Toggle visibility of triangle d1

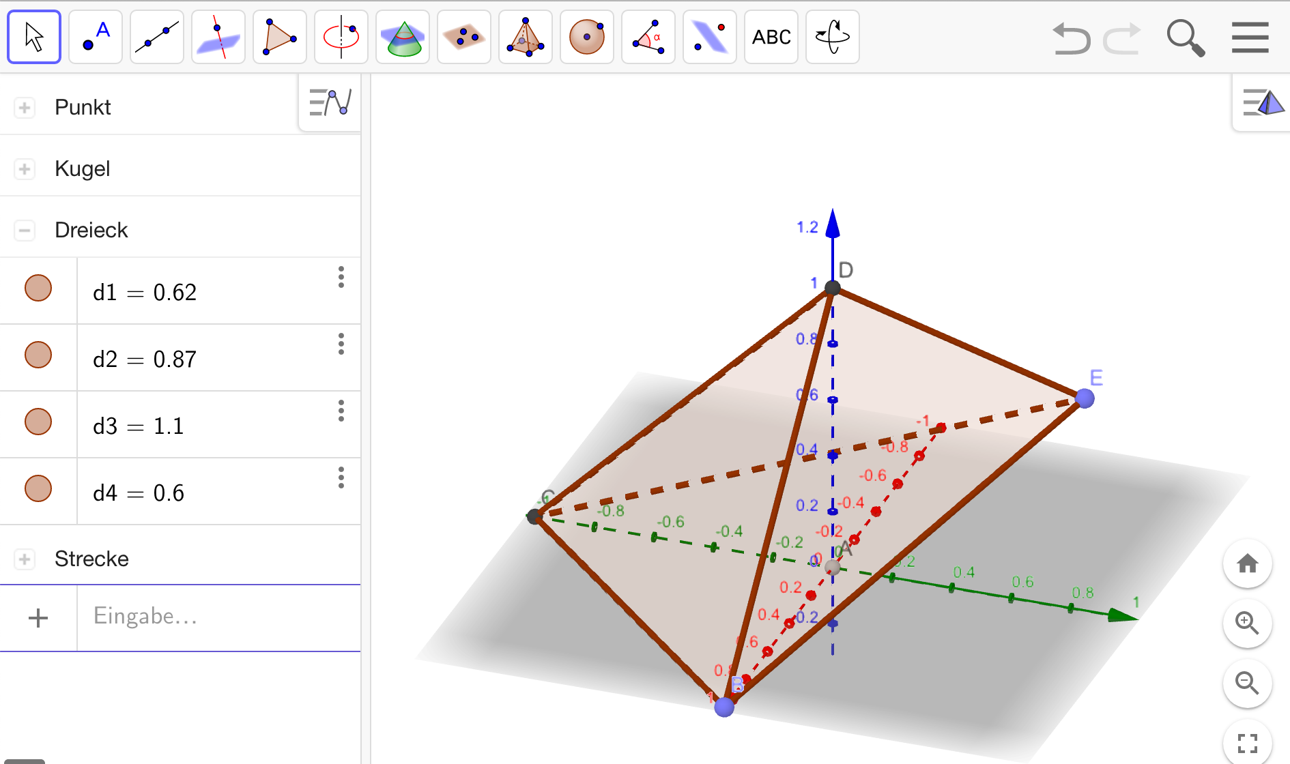click(39, 289)
